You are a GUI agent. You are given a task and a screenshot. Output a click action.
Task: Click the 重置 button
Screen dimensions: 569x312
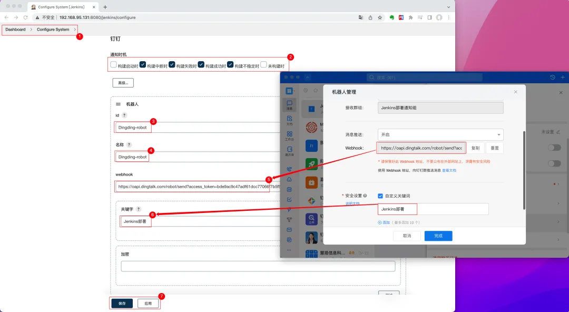(x=495, y=148)
